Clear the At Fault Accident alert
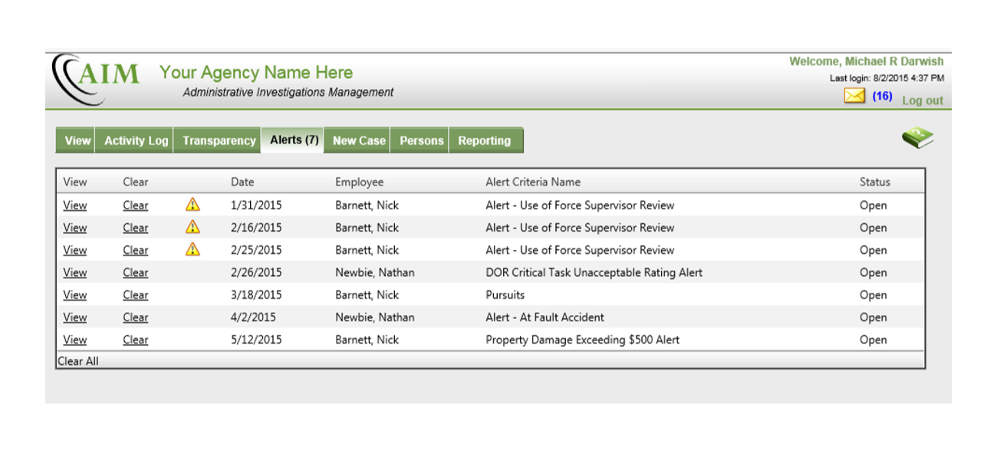The height and width of the screenshot is (460, 997). tap(135, 317)
